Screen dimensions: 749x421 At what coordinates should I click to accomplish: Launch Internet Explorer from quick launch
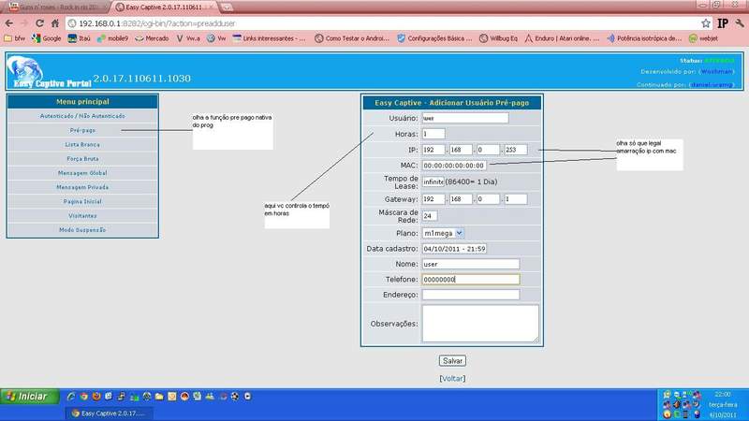click(x=71, y=396)
